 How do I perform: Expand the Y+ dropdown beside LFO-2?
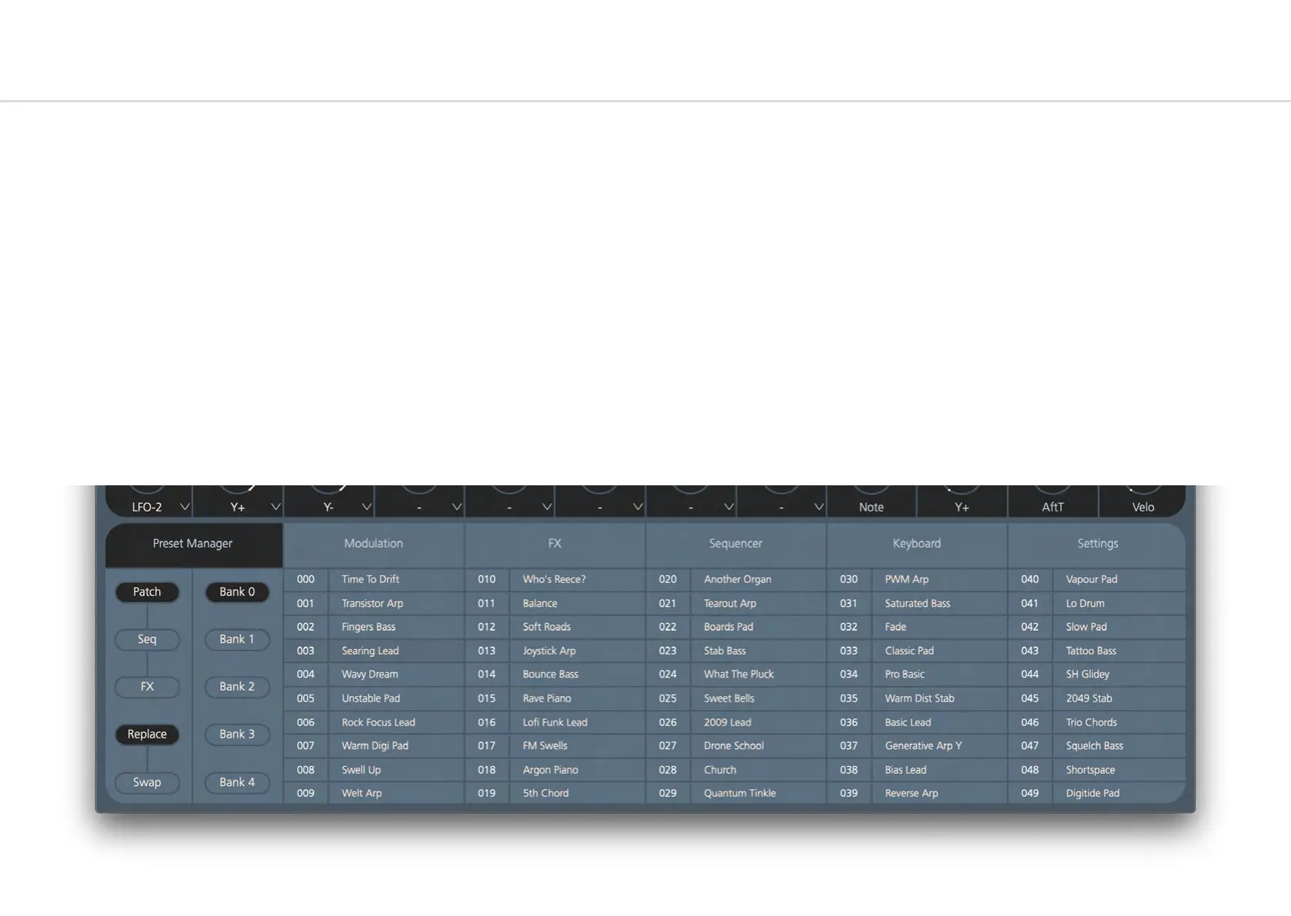click(x=275, y=507)
